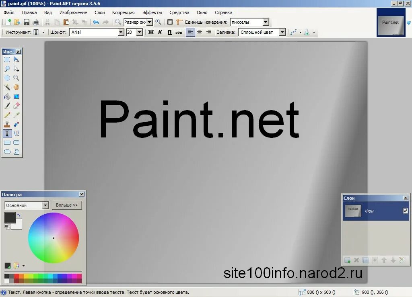412x297 pixels.
Task: Click the Undo arrow icon
Action: coord(96,22)
